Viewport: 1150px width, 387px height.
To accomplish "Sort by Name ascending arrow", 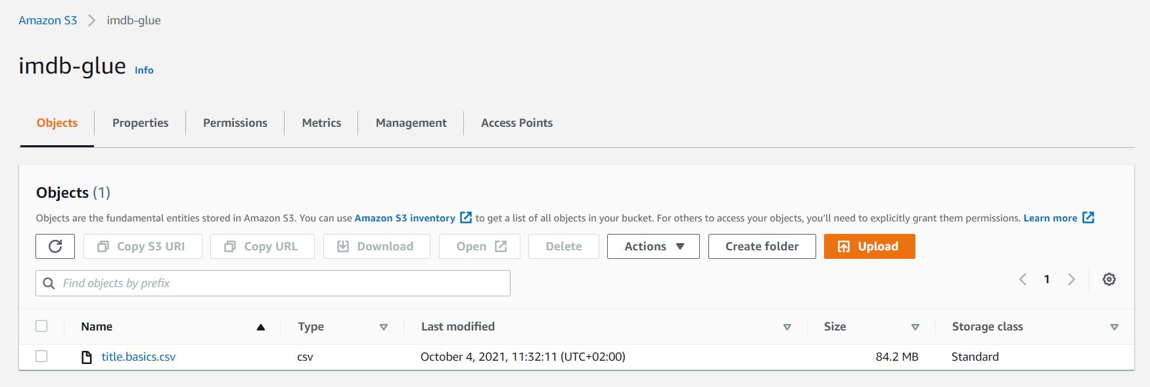I will coord(261,327).
